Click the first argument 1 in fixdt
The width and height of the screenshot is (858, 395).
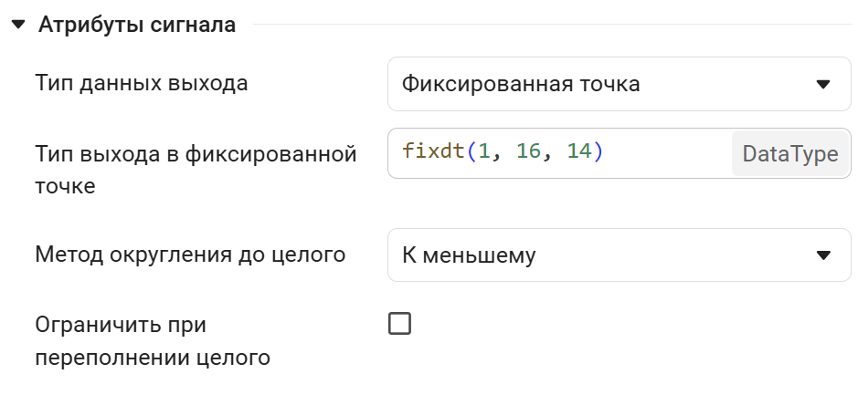tap(484, 152)
